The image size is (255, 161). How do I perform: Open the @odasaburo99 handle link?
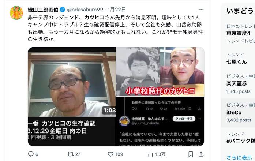85,10
